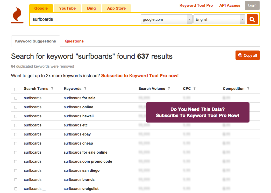Viewport: 271px width, 193px height.
Task: Click keyword text surfboards cheap
Action: tap(78, 143)
